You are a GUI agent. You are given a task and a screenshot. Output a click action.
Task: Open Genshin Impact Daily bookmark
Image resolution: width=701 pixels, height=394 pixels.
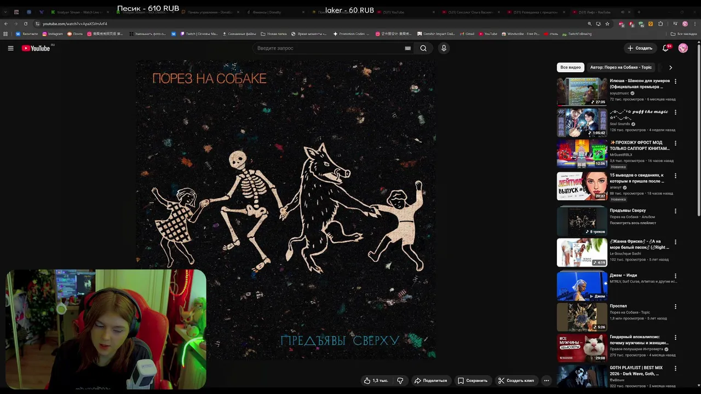point(436,34)
